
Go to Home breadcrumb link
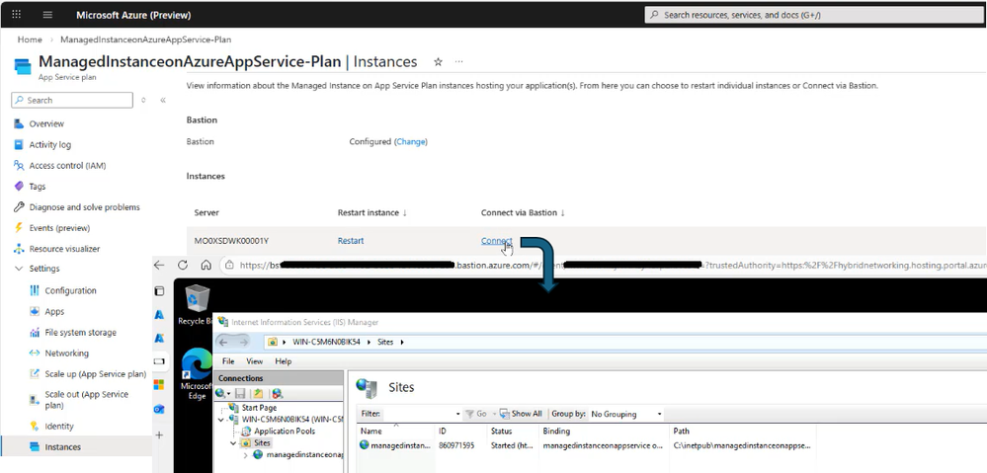pos(30,39)
